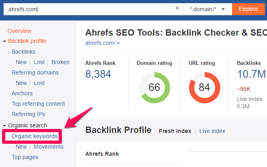Screen dimensions: 267x167
Task: Go to Backlinks report
Action: pos(23,52)
